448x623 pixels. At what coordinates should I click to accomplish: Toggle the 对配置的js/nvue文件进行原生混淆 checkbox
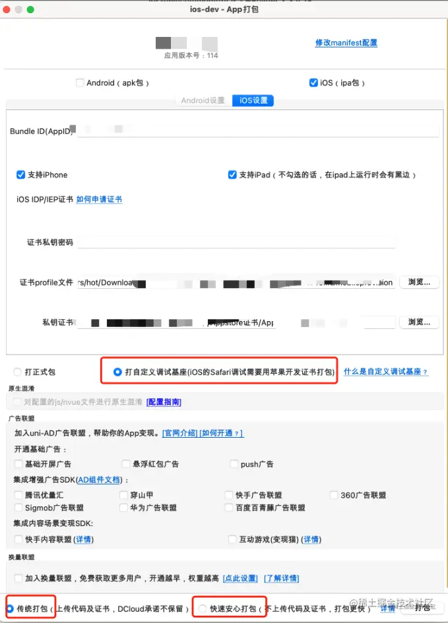[x=17, y=401]
